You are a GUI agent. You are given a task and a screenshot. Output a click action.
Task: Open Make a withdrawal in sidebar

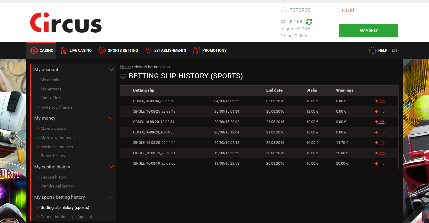click(x=57, y=137)
